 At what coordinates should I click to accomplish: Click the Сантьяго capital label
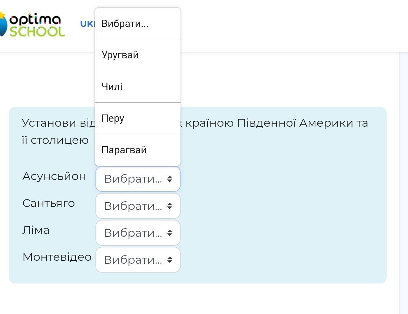[x=49, y=203]
